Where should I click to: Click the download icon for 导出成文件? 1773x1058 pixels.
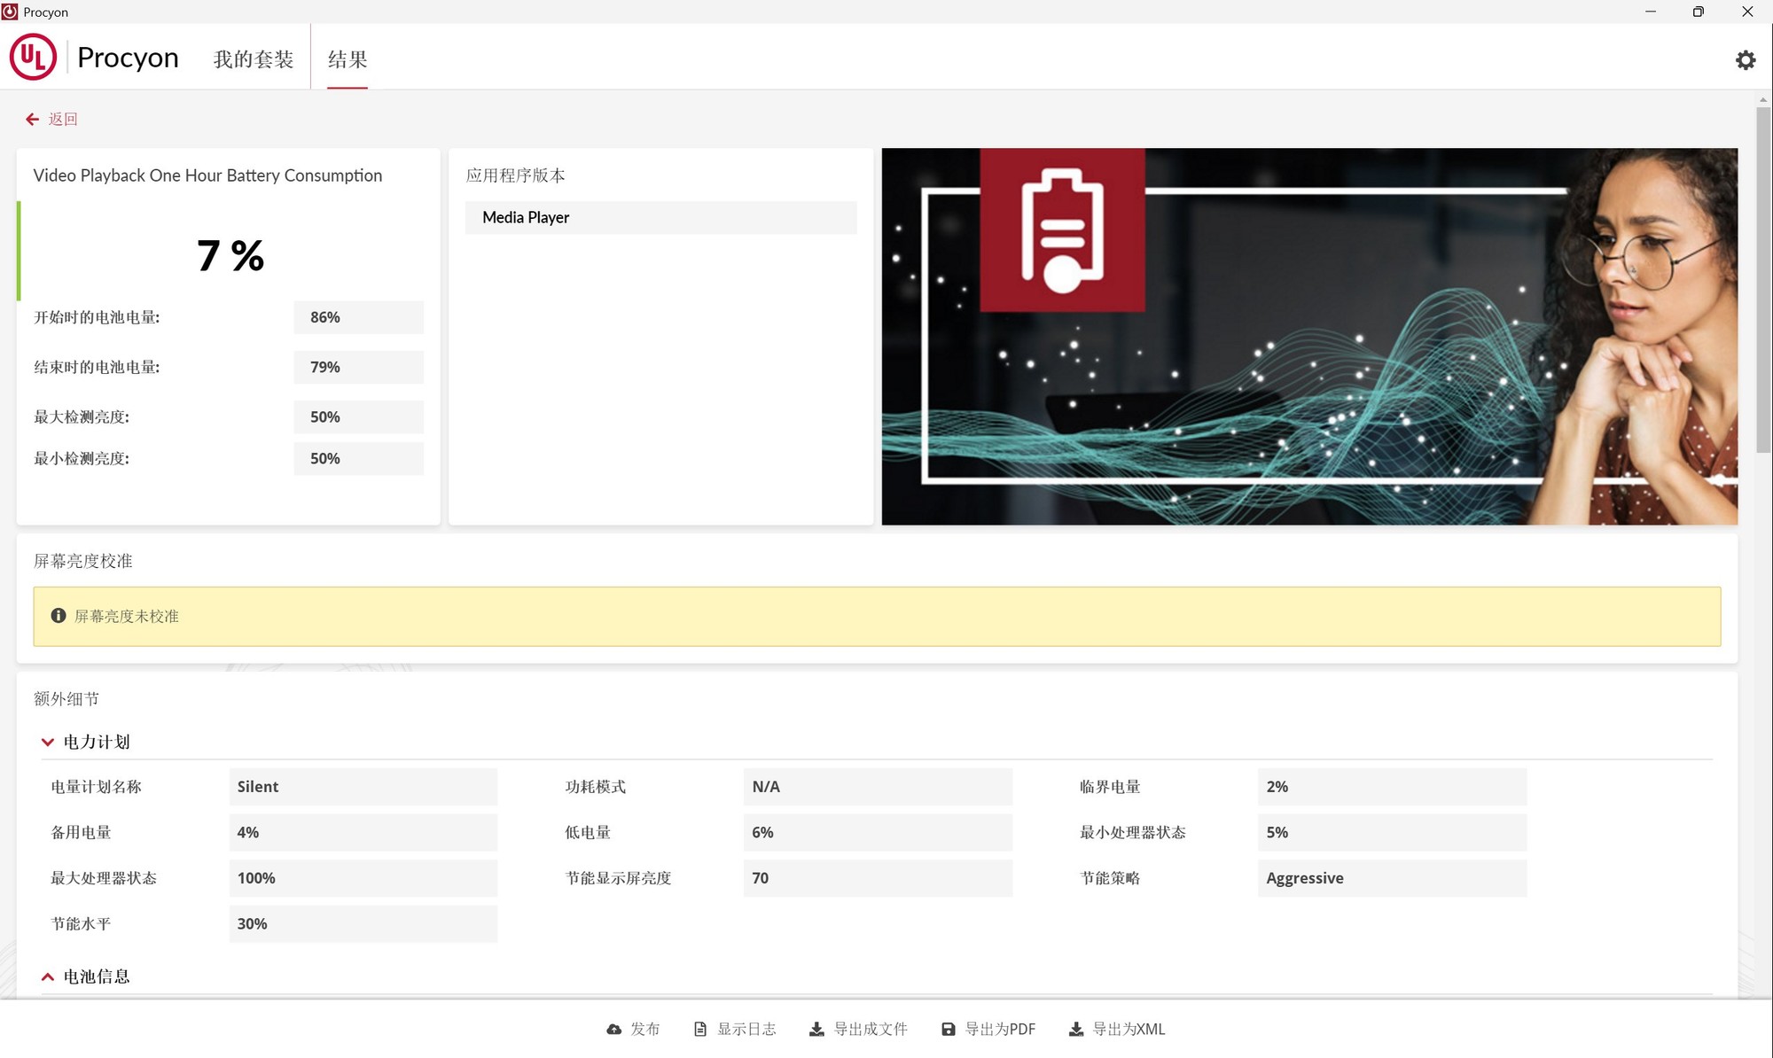(816, 1029)
